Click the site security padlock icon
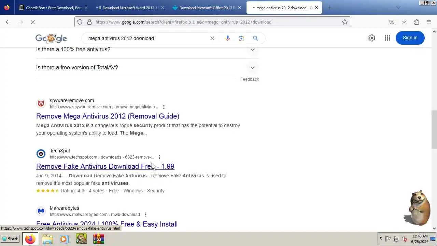 pos(89,22)
